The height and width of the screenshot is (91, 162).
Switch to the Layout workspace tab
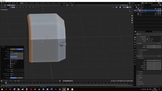point(22,3)
